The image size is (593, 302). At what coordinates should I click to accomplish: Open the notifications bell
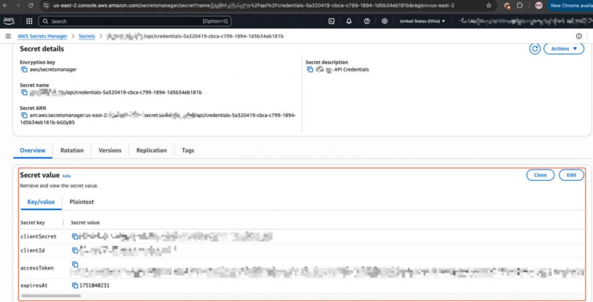349,21
